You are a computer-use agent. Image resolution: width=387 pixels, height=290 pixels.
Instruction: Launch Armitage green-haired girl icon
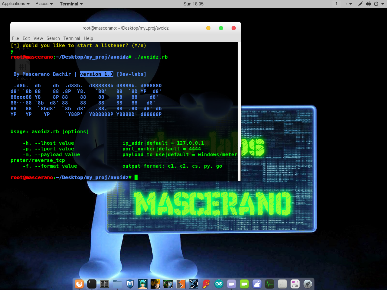[x=143, y=284]
